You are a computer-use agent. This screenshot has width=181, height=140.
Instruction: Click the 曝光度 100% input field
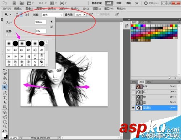[x=79, y=15]
